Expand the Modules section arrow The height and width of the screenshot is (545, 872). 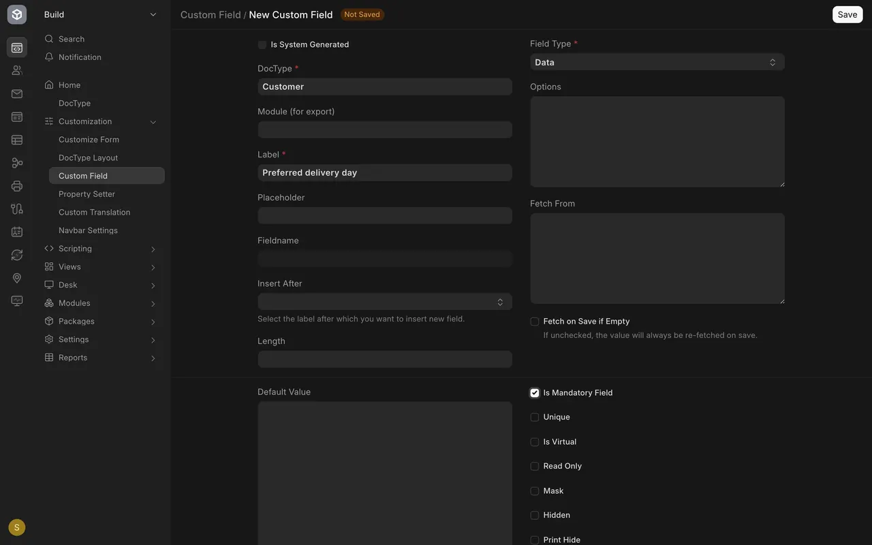pyautogui.click(x=153, y=304)
